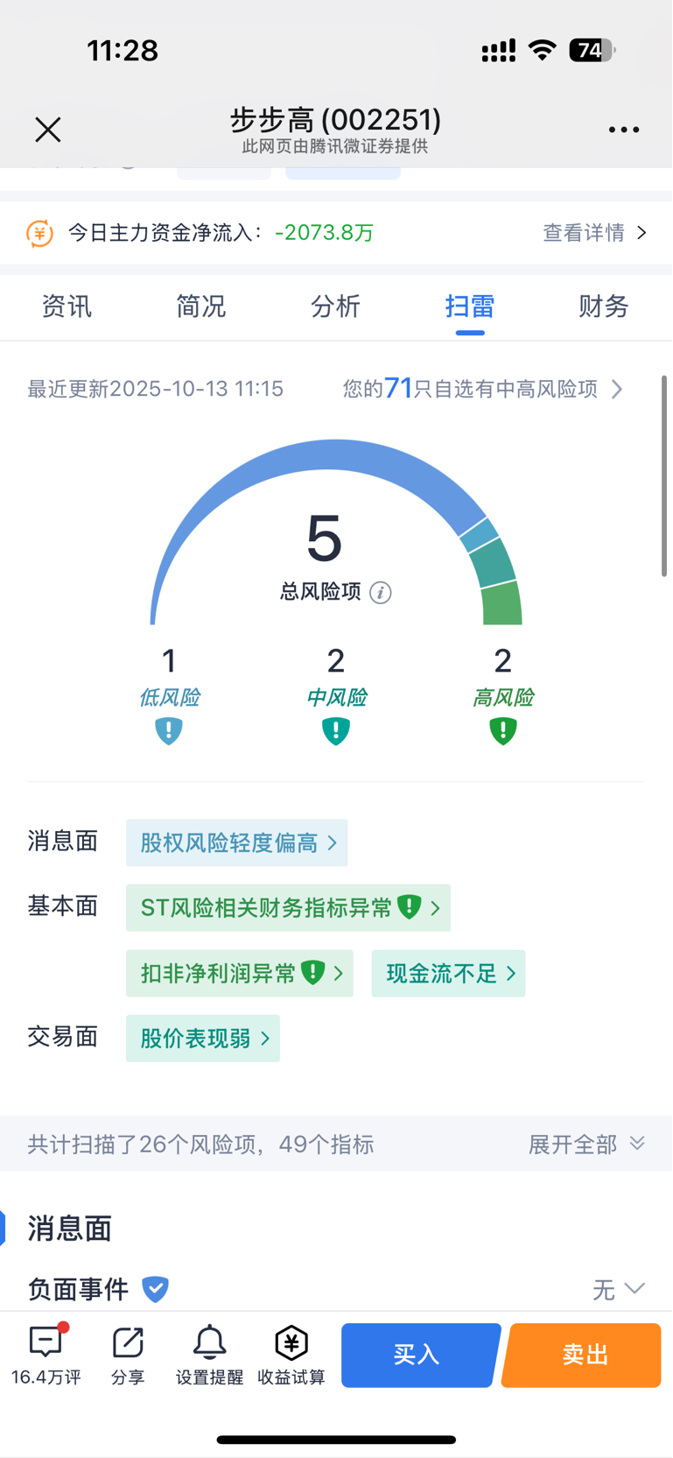Click the page scrollbar on the right edge
Viewport: 673px width, 1458px height.
(664, 475)
